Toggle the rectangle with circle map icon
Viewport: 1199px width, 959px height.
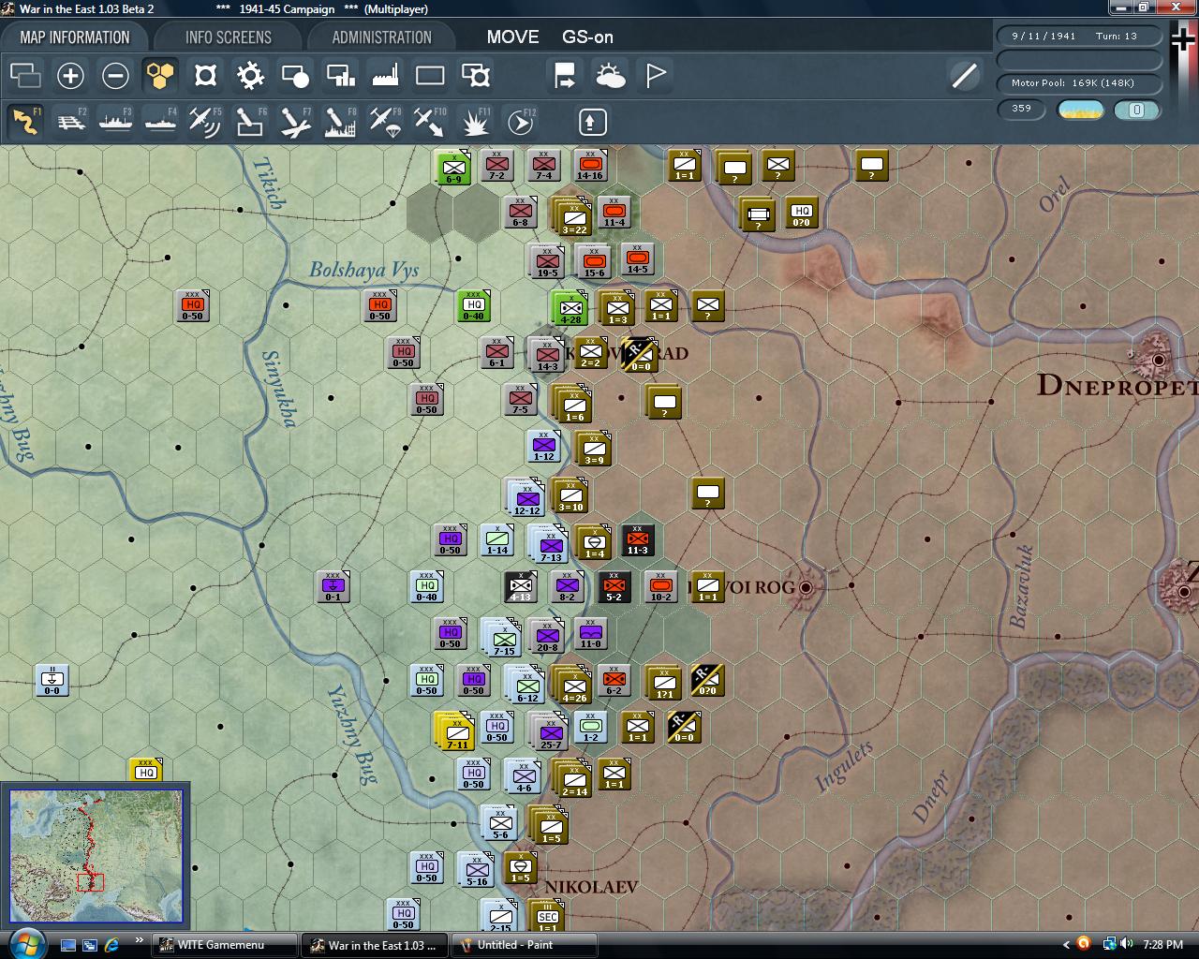295,76
